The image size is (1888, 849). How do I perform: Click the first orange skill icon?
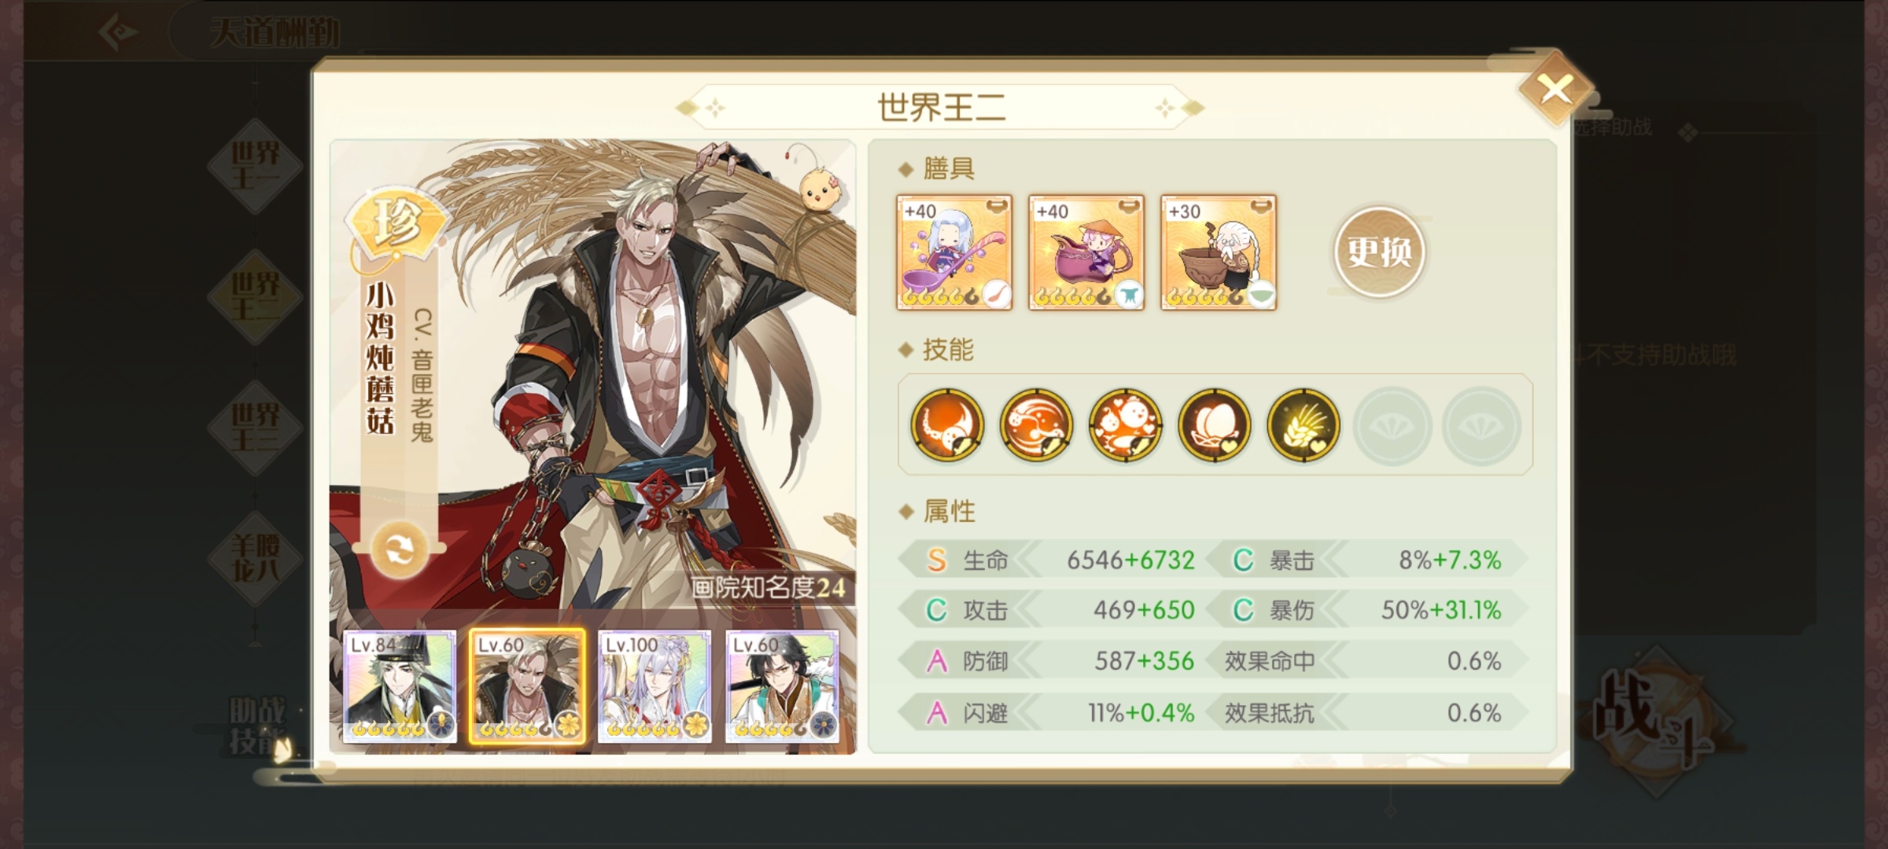tap(947, 425)
